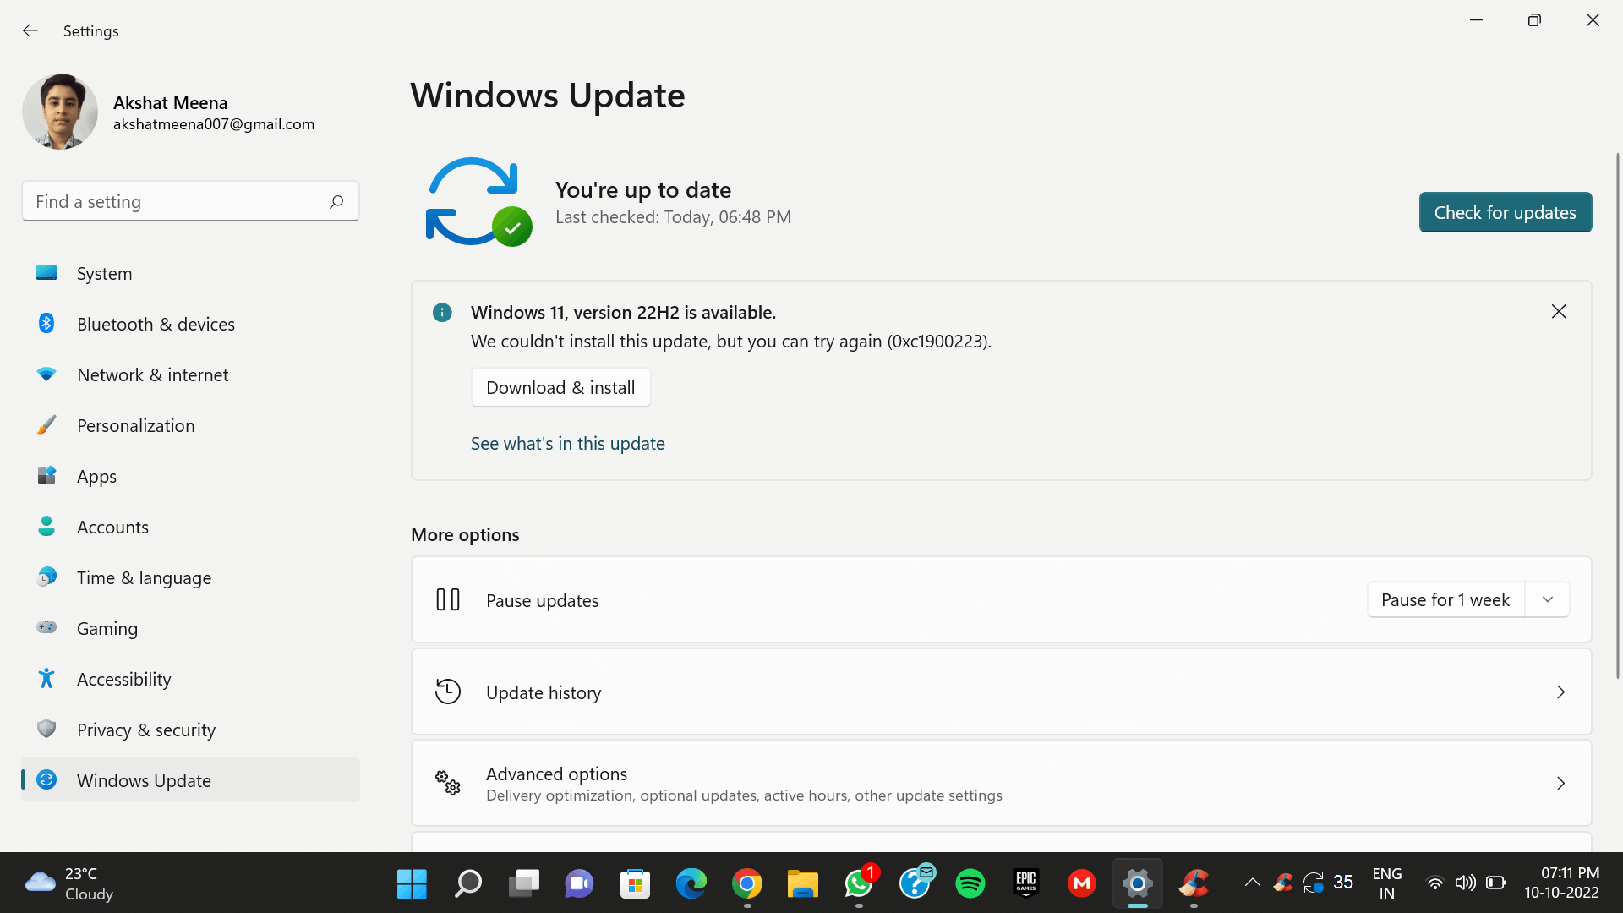Open WhatsApp from the taskbar
The height and width of the screenshot is (913, 1623).
(859, 884)
